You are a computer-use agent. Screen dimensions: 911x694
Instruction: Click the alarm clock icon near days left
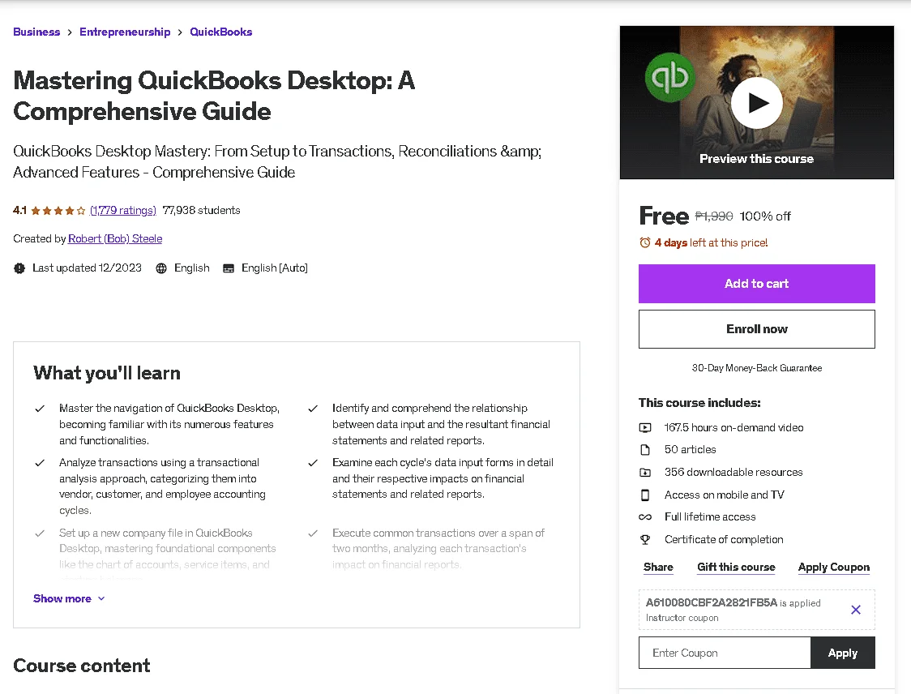(x=645, y=242)
